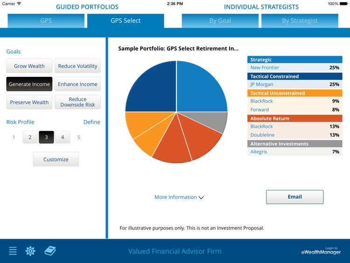The image size is (350, 263).
Task: Set risk profile to 4
Action: (63, 137)
